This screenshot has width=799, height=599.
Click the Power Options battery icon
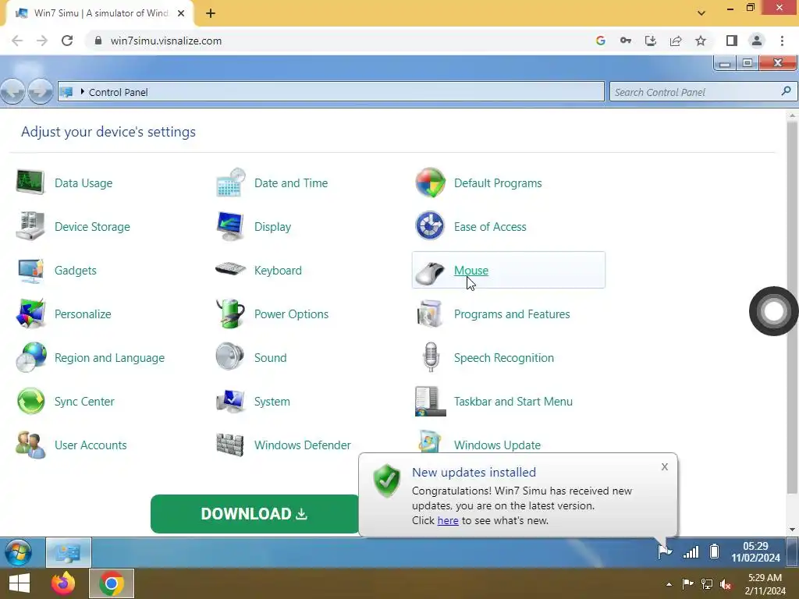tap(230, 314)
